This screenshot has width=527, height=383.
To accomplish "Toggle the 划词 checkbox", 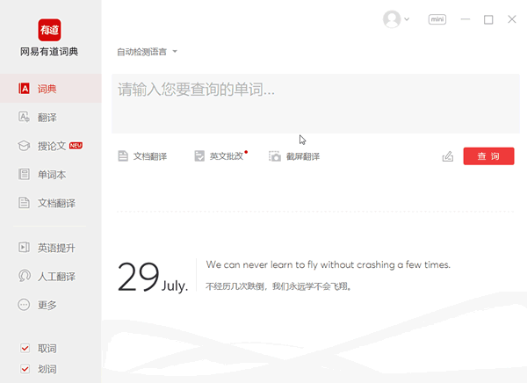I will coord(25,369).
